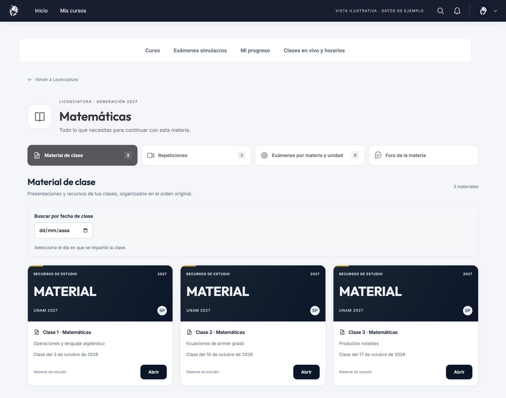Open the search magnifier icon

[440, 11]
